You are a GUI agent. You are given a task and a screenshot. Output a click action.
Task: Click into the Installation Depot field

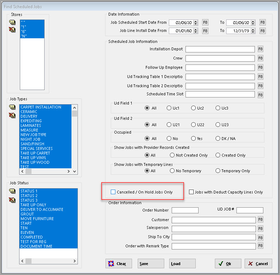(x=220, y=49)
